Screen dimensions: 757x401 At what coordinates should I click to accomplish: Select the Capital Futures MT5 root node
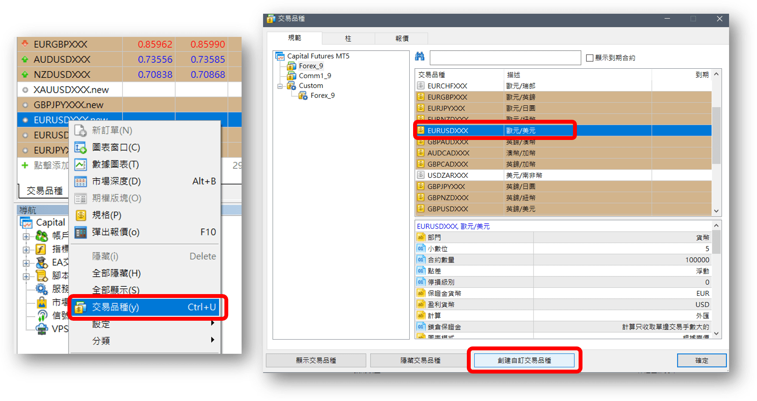tap(318, 56)
